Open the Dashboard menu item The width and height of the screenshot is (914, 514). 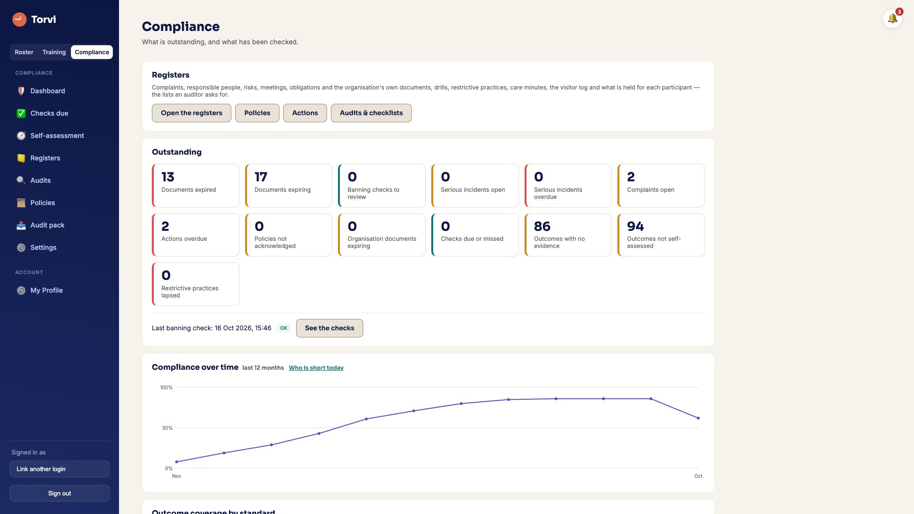point(60,91)
